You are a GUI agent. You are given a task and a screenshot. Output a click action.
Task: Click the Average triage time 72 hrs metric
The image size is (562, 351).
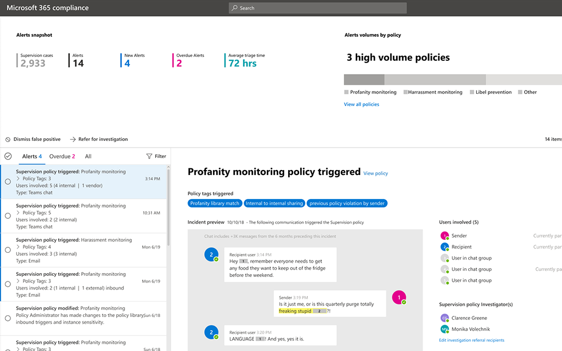(245, 60)
